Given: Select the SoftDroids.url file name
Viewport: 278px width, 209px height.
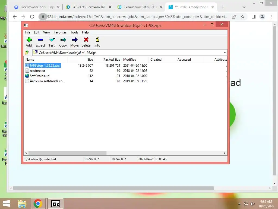Looking at the screenshot, I should 40,76.
